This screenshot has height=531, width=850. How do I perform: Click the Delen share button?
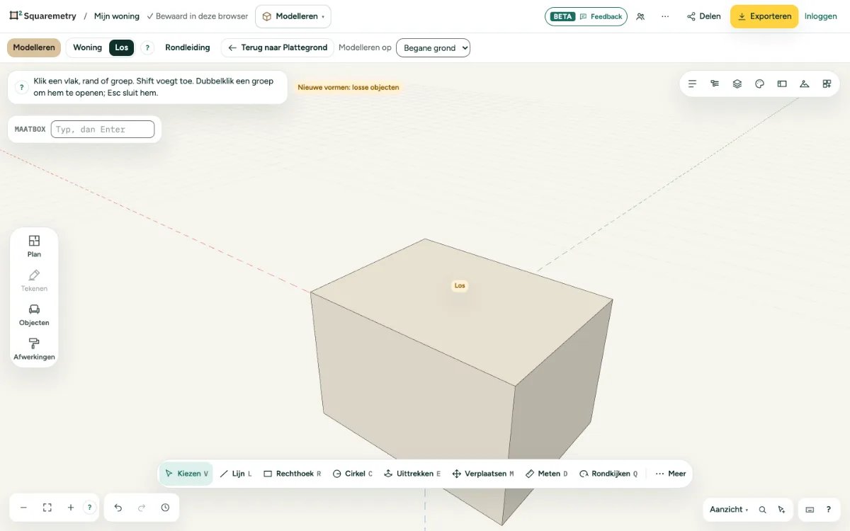pos(704,16)
